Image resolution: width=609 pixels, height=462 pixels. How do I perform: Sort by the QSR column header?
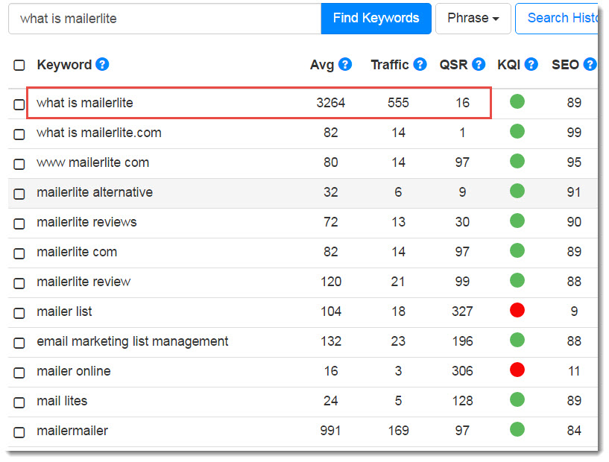pos(453,64)
